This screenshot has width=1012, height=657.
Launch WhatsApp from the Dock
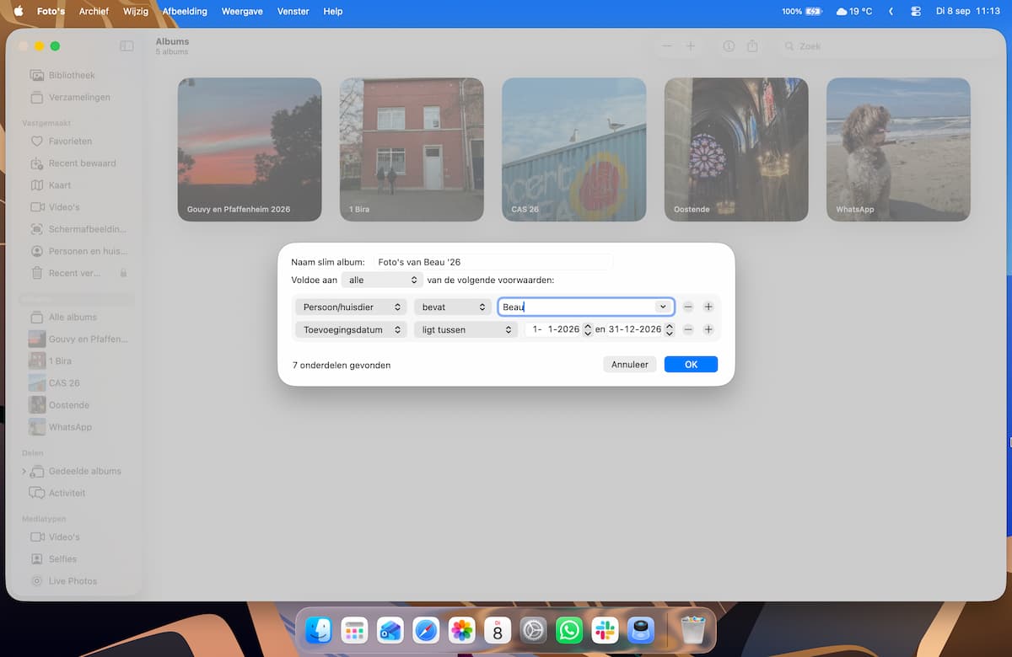(x=569, y=630)
